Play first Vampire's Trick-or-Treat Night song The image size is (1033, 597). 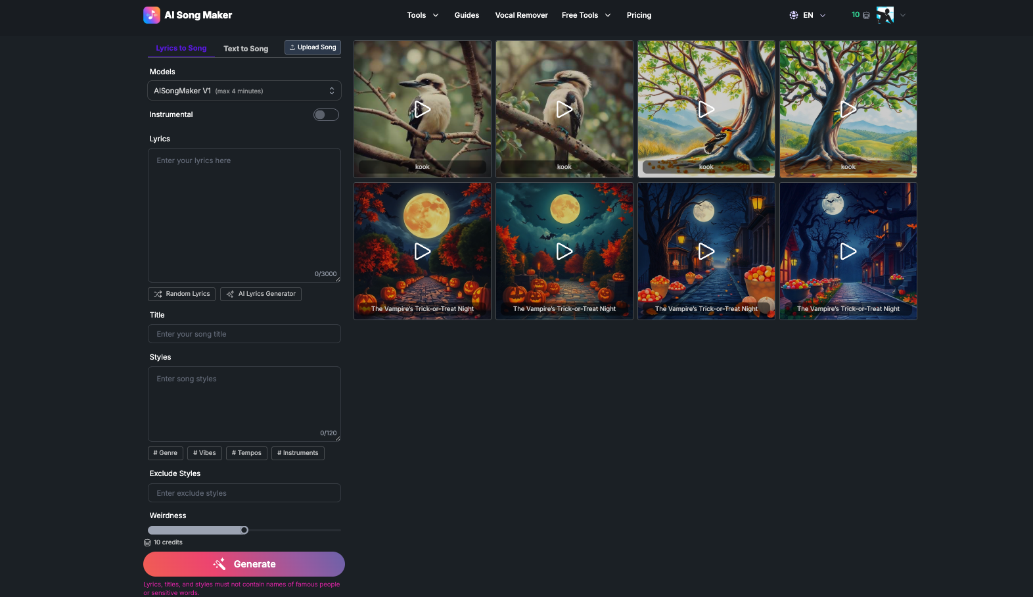pos(423,251)
